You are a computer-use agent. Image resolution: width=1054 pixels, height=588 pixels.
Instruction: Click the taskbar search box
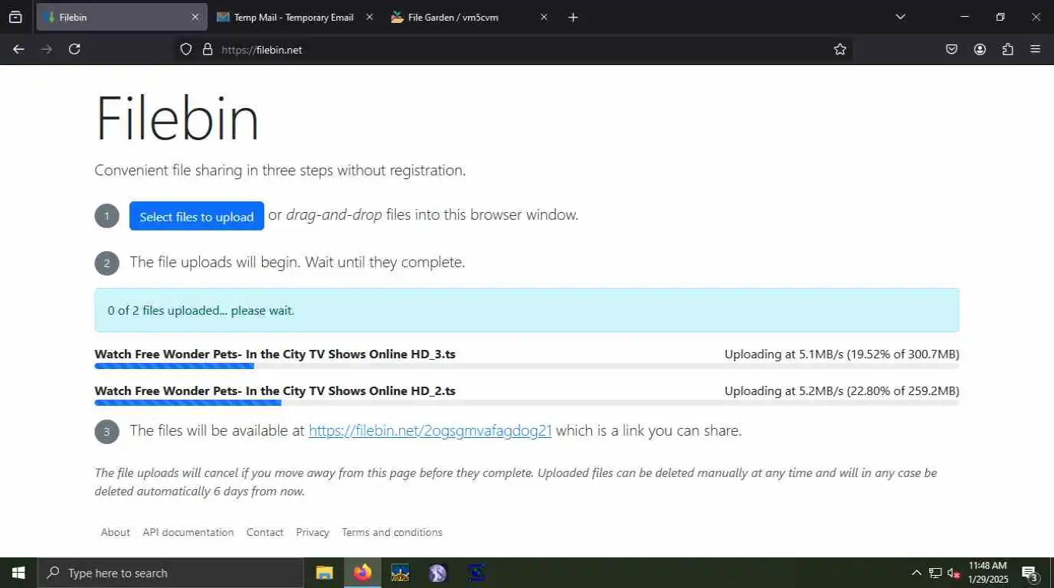pyautogui.click(x=170, y=573)
